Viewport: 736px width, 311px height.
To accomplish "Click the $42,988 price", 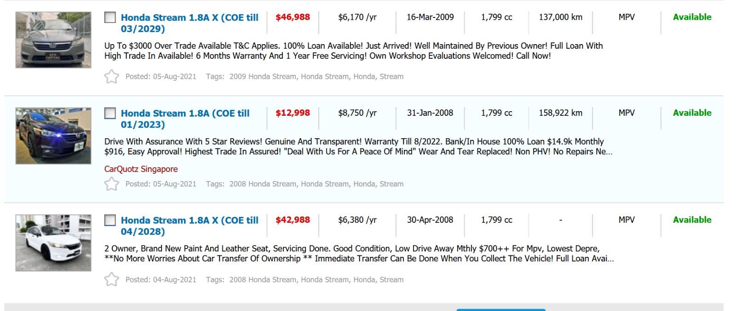I will 293,220.
